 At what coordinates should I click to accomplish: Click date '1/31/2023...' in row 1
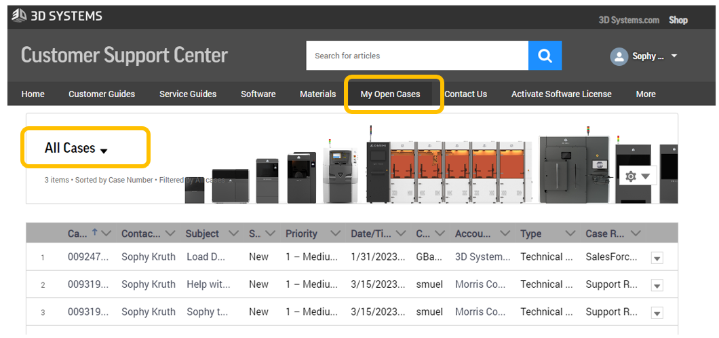(x=378, y=257)
